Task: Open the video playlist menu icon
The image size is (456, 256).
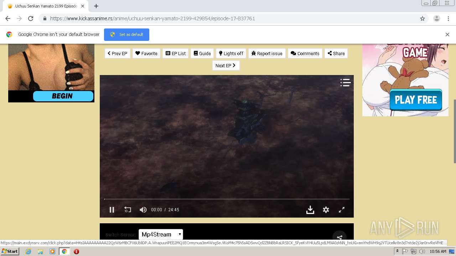Action: point(345,82)
